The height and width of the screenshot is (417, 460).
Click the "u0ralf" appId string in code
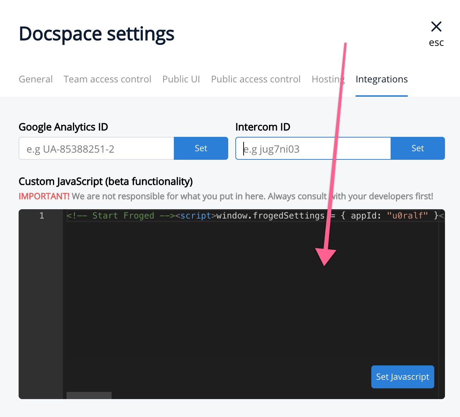(407, 216)
